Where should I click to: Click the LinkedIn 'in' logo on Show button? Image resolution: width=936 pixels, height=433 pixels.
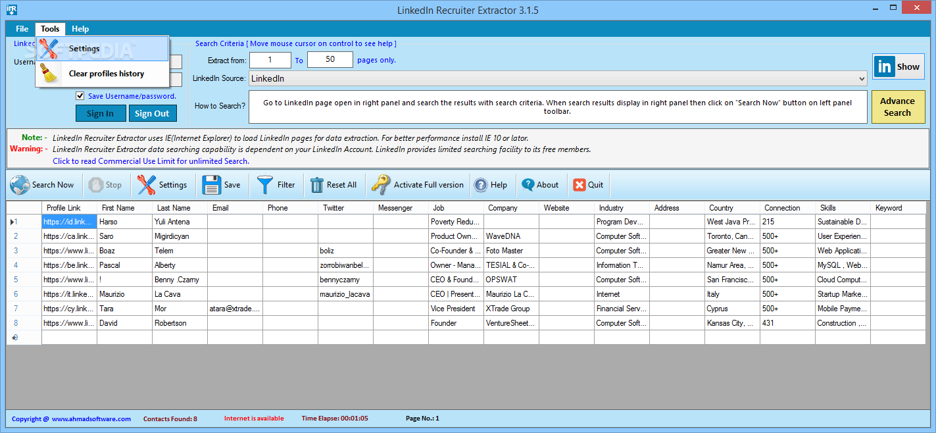(885, 66)
